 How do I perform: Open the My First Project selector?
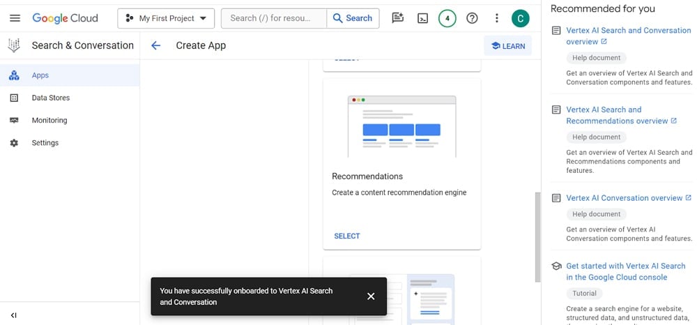(166, 18)
